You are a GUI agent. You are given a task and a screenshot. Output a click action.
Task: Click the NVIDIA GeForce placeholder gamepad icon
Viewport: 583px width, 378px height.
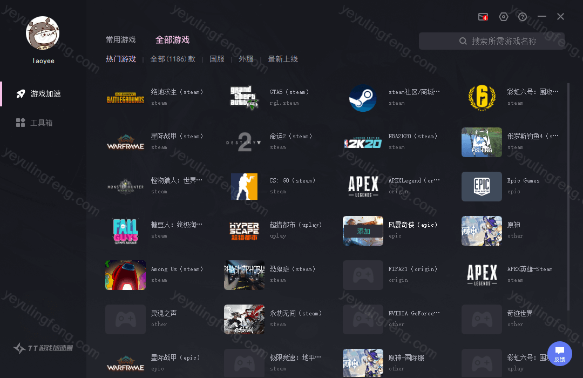tap(363, 319)
